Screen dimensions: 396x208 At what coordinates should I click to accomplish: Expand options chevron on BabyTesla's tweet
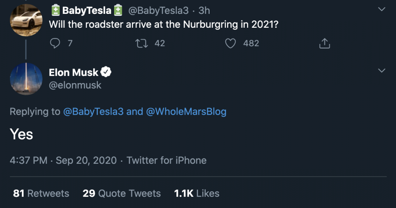382,9
